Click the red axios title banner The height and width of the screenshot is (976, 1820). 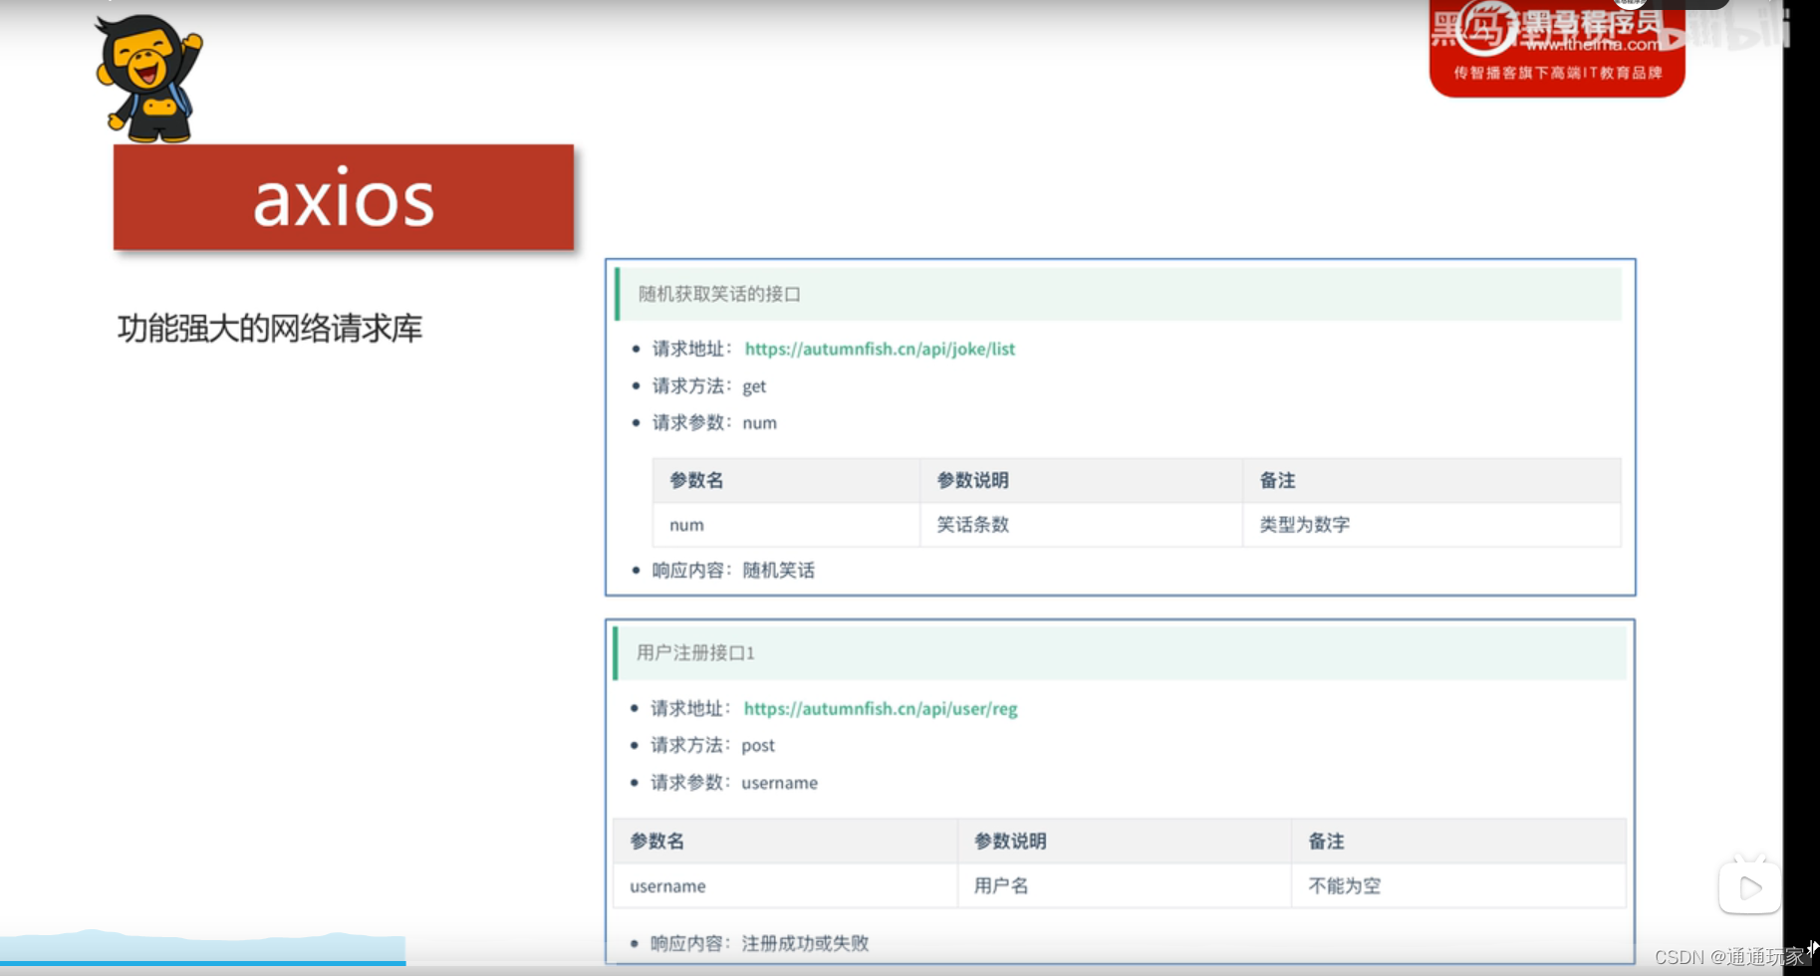[343, 198]
